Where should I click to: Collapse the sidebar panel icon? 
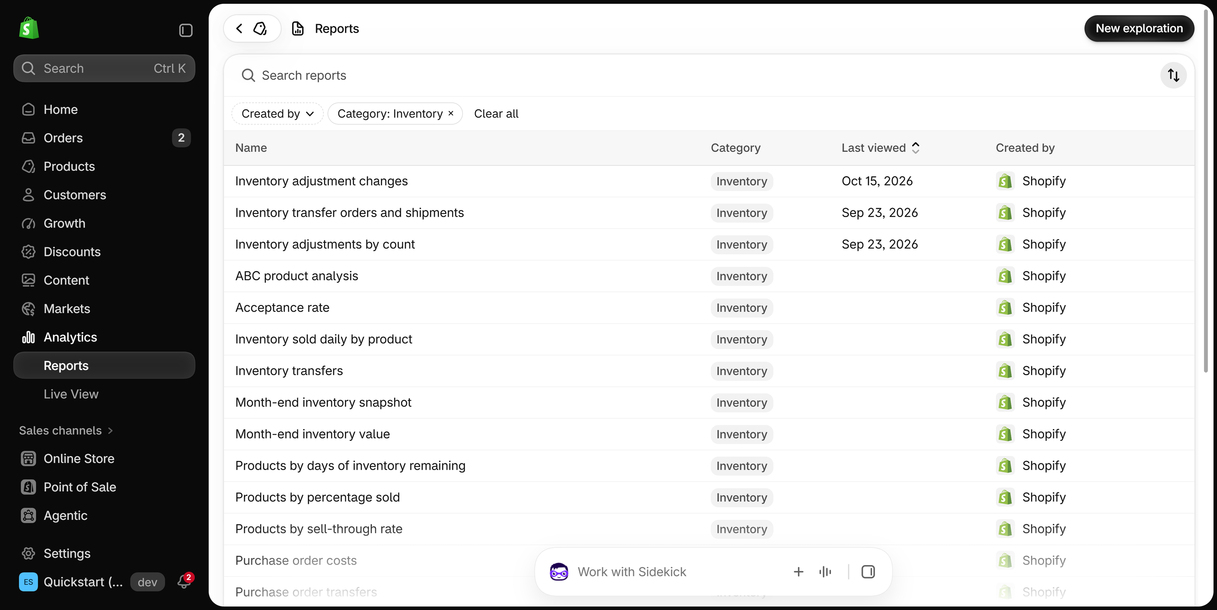coord(186,30)
